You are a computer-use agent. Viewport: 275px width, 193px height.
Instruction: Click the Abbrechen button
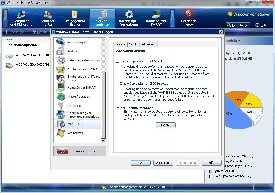(163, 163)
